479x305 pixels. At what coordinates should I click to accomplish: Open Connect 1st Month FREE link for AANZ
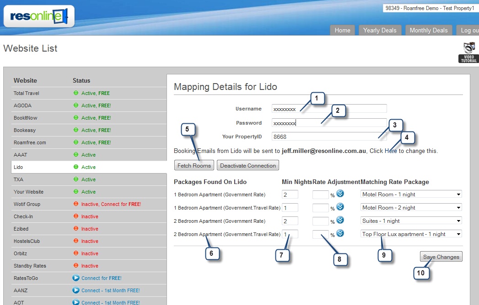coord(111,290)
